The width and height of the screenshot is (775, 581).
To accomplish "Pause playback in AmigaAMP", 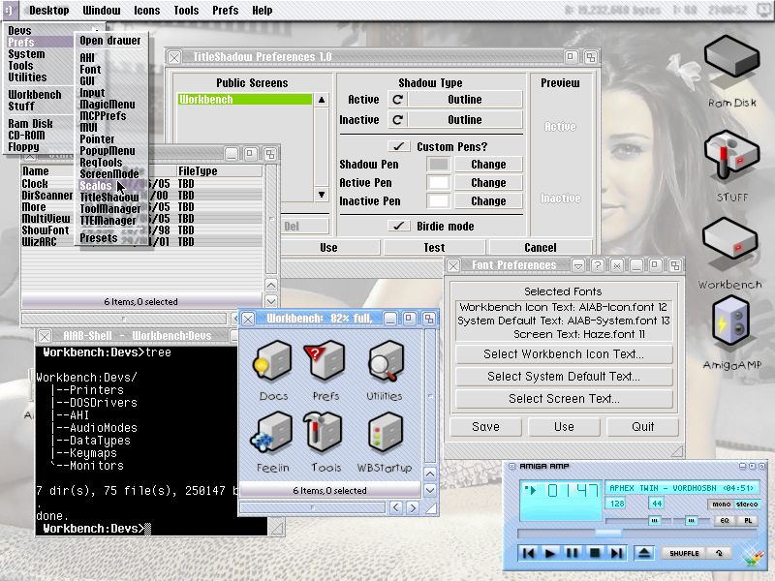I will [573, 553].
